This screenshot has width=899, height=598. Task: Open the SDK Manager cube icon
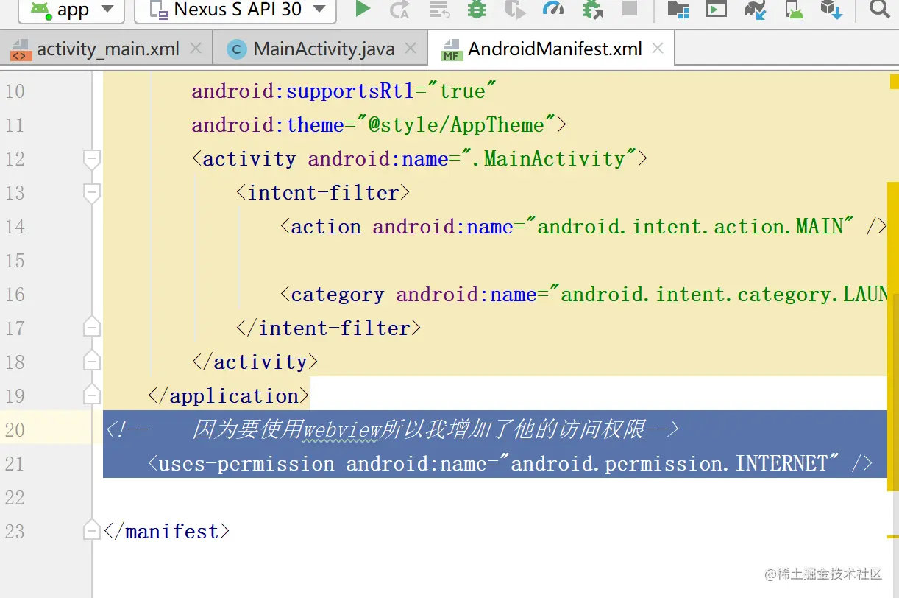(831, 10)
